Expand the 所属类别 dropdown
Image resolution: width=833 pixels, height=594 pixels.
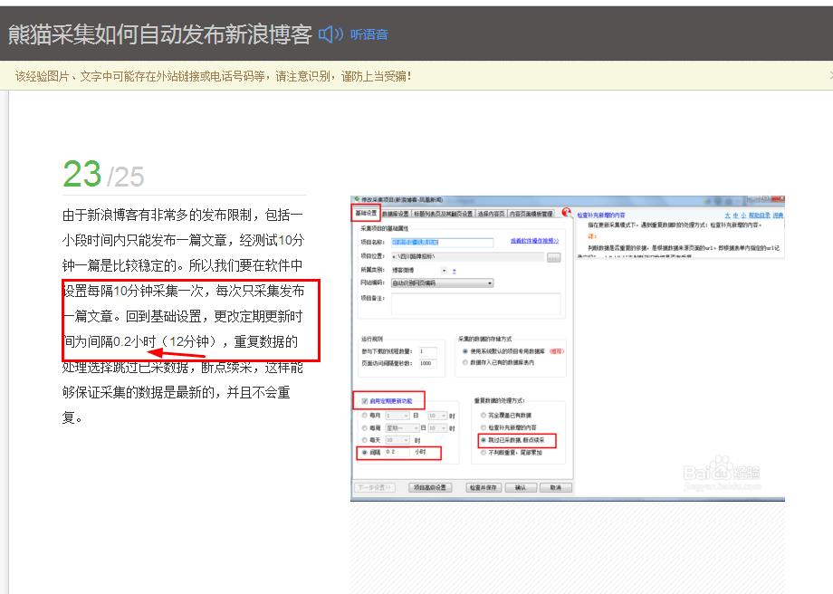445,271
